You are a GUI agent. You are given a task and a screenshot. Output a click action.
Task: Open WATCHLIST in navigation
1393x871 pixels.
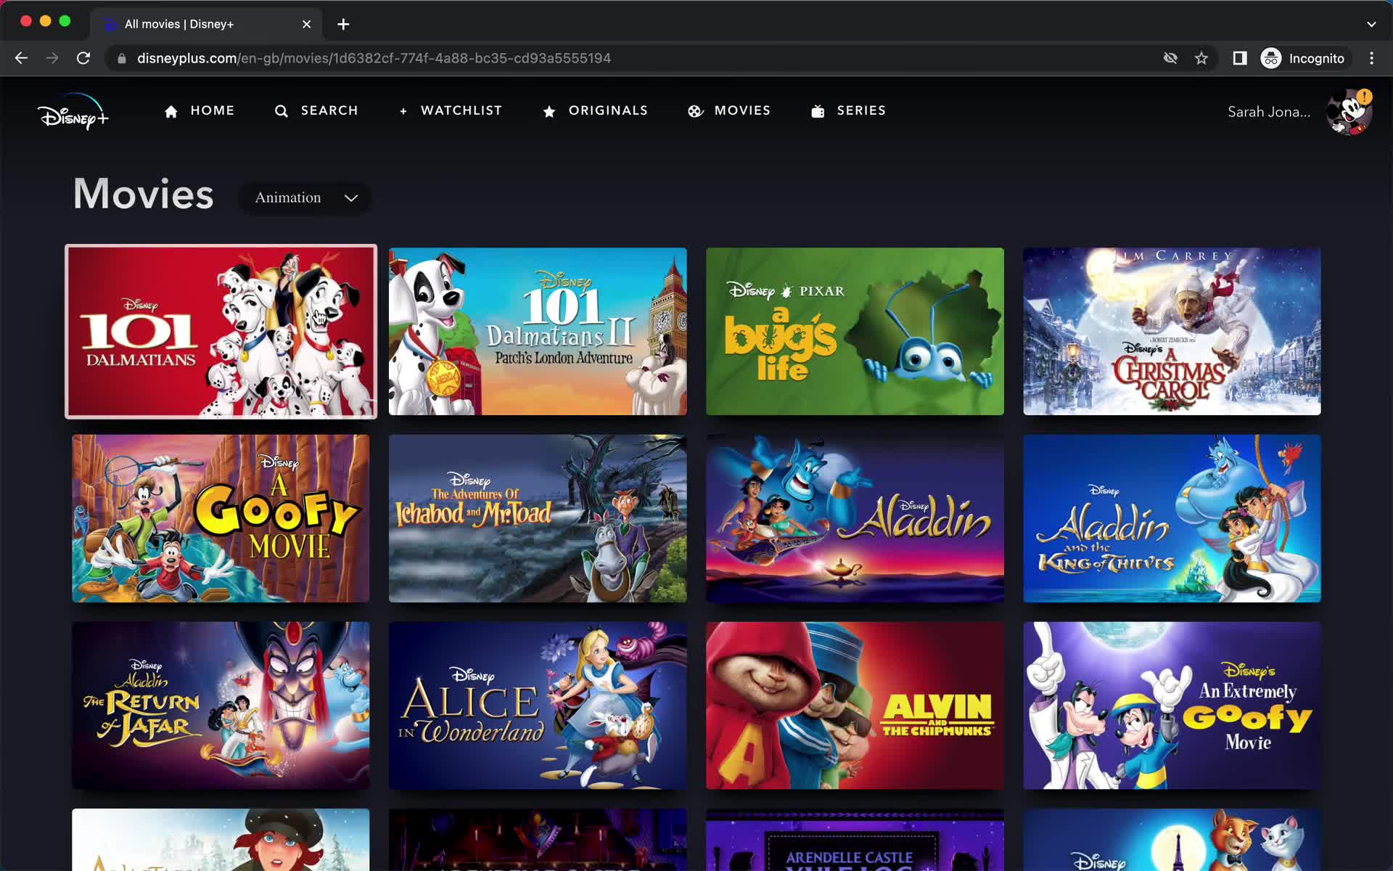click(461, 110)
